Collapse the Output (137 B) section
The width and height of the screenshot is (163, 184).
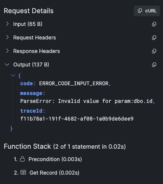coord(7,65)
